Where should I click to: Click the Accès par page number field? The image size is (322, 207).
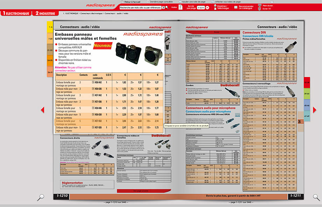201,8
